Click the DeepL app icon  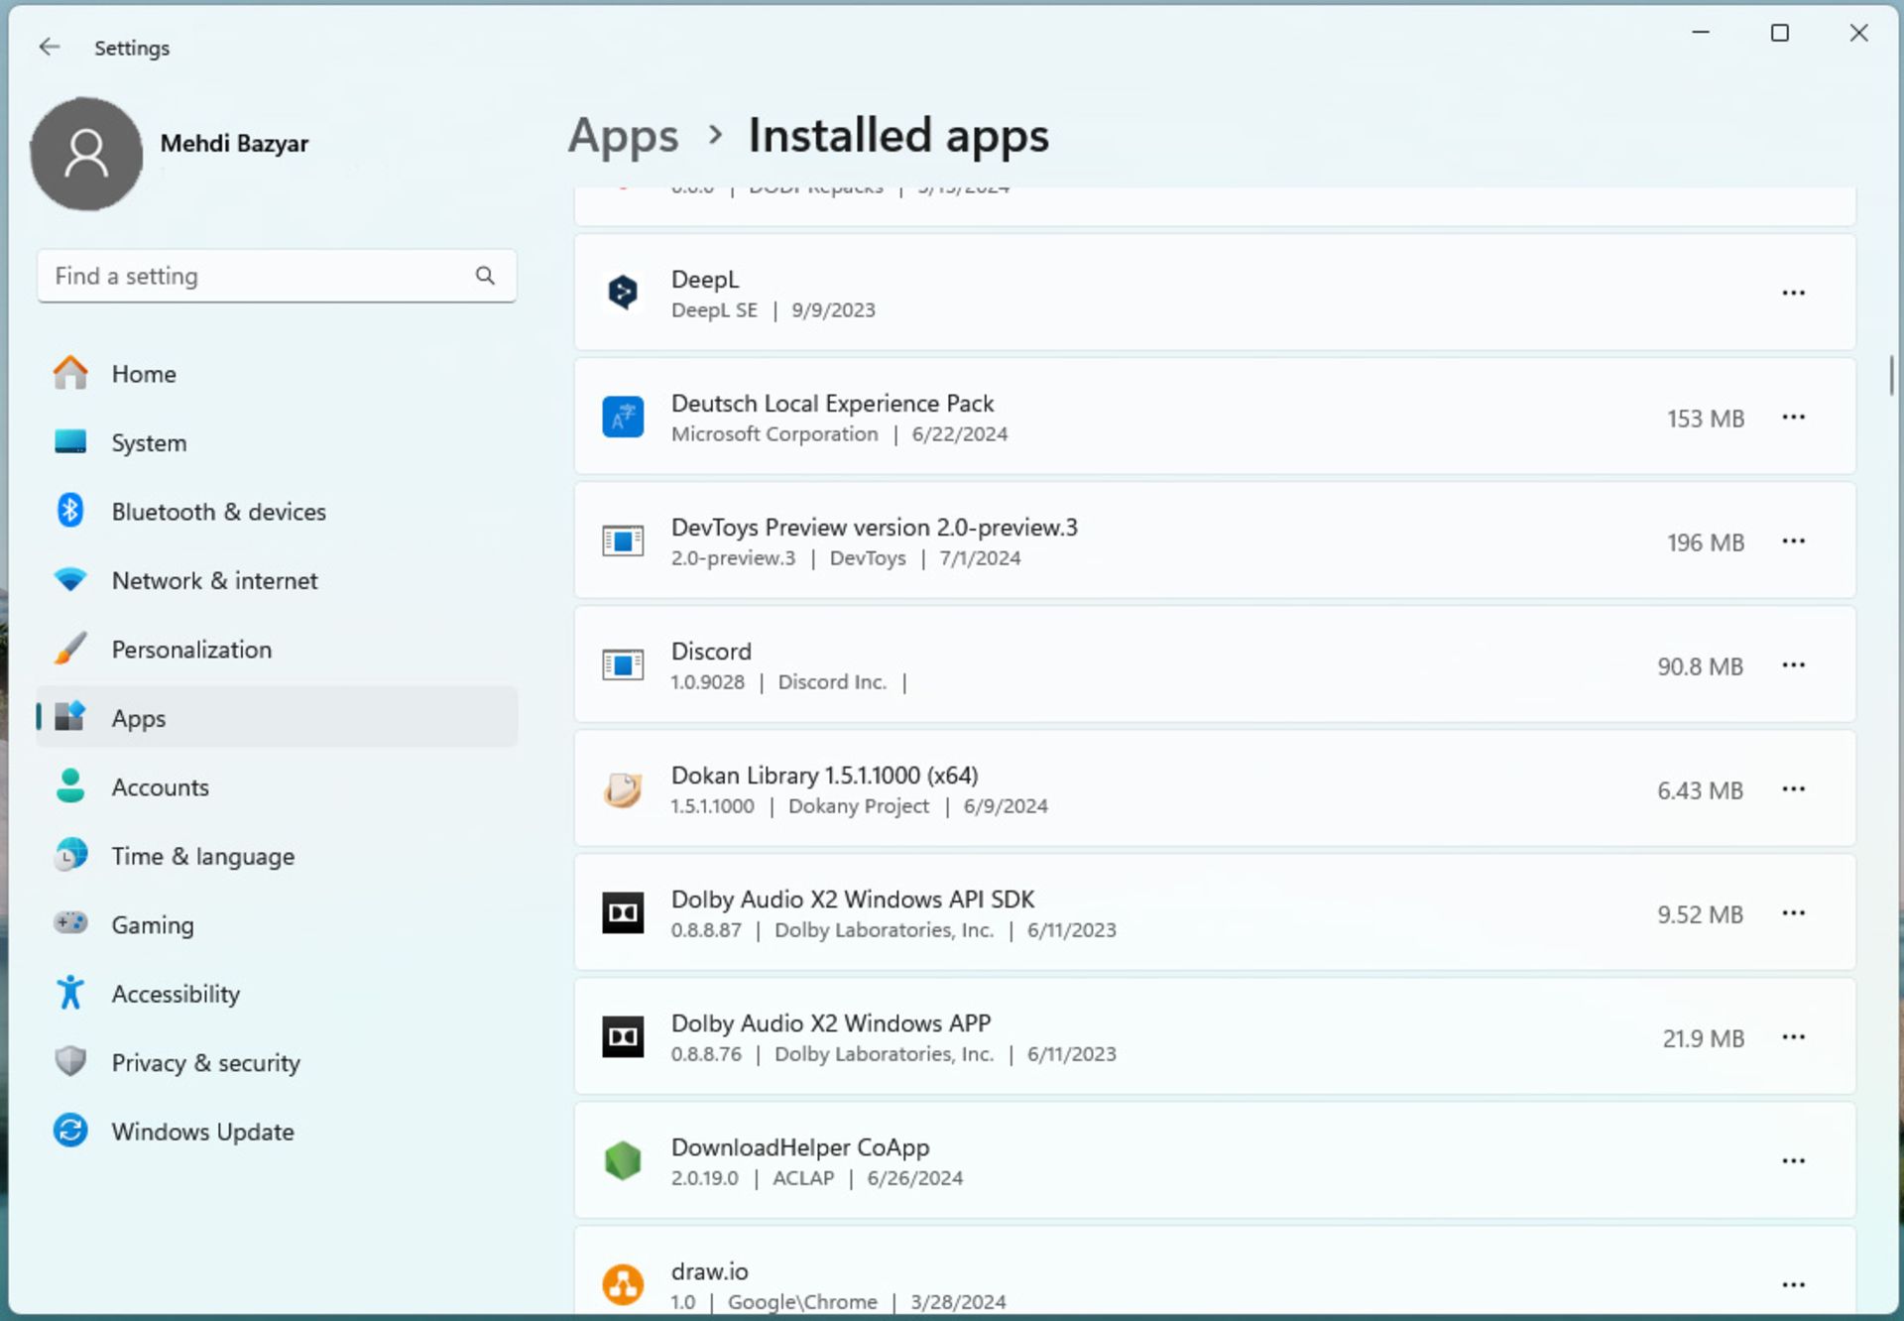click(622, 293)
